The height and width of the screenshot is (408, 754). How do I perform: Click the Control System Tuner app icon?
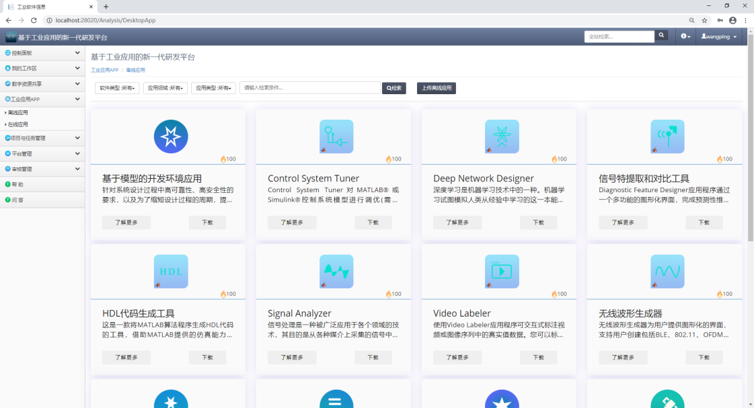336,136
